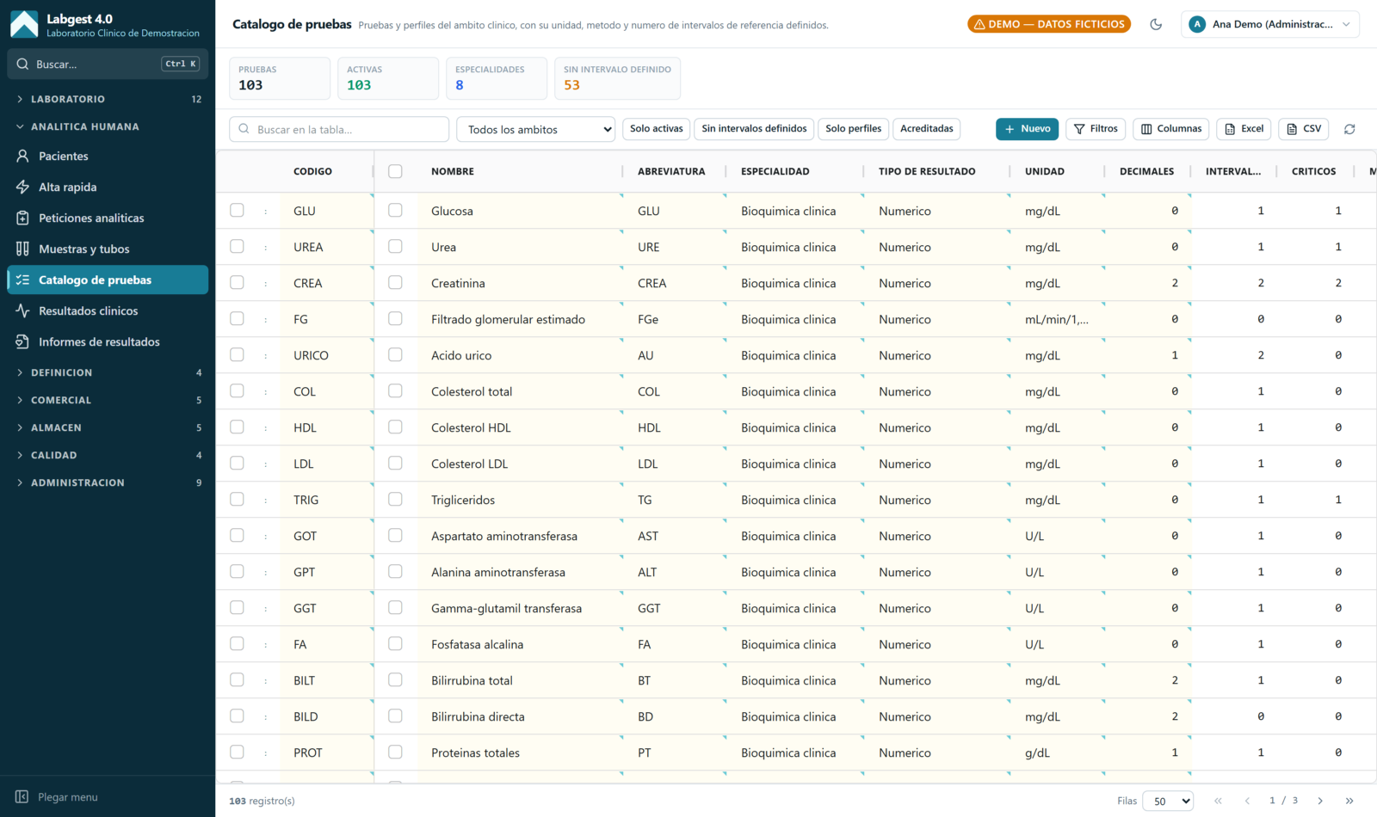Click the Resultados clinicos pulse icon
Screen dimensions: 1377x817
[22, 310]
